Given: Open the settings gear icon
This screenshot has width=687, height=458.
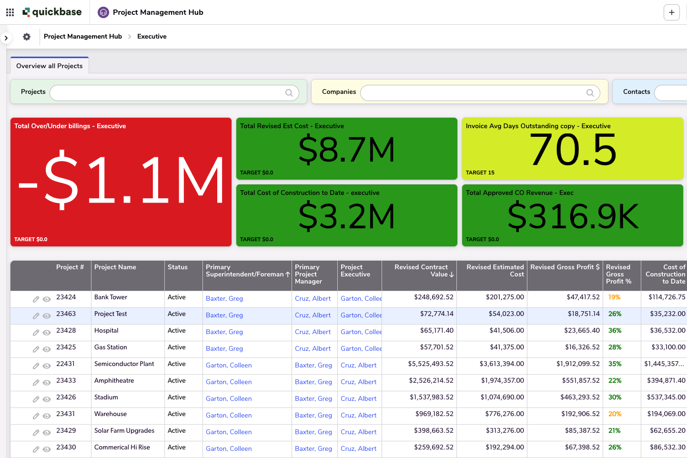Looking at the screenshot, I should (x=27, y=37).
